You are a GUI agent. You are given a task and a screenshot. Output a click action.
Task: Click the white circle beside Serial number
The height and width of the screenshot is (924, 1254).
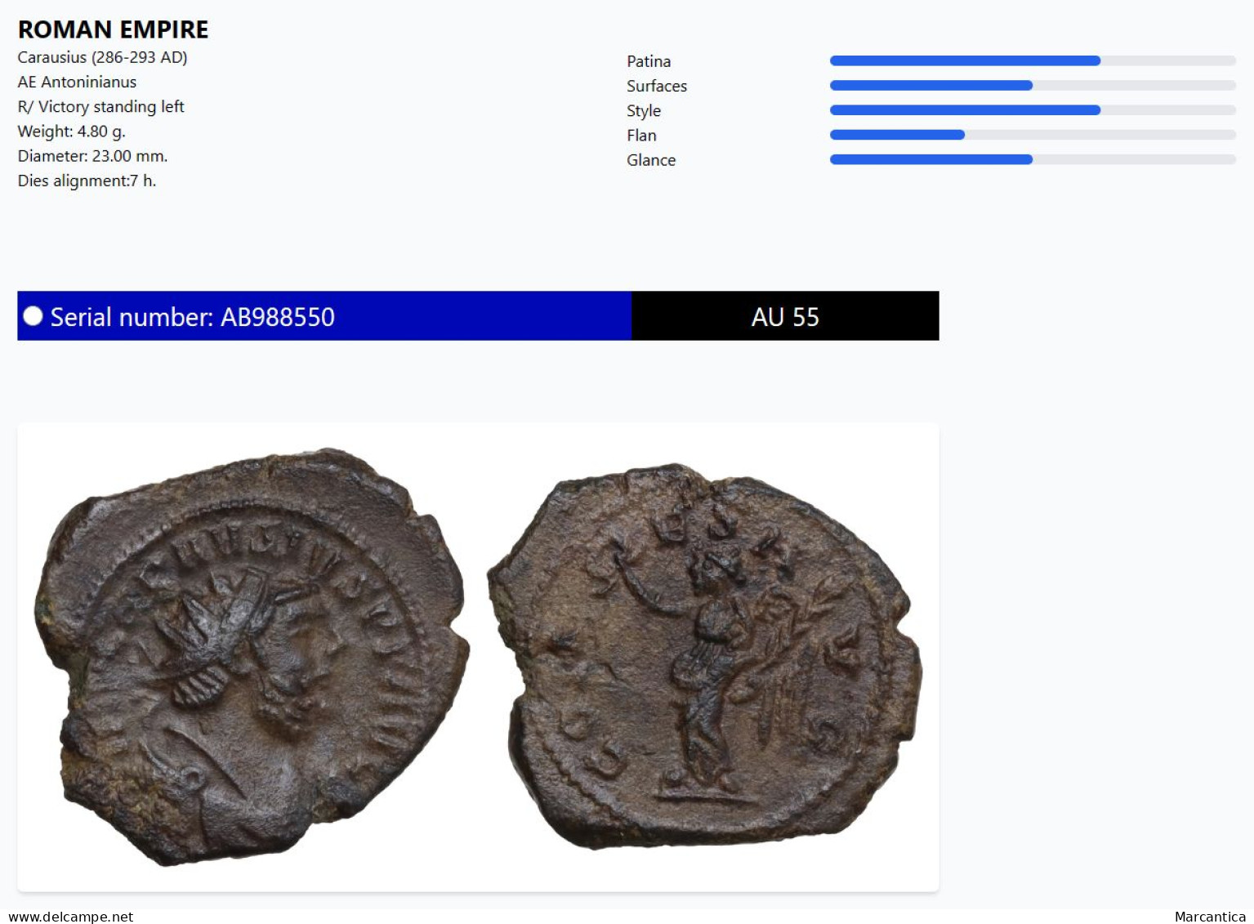pyautogui.click(x=33, y=316)
